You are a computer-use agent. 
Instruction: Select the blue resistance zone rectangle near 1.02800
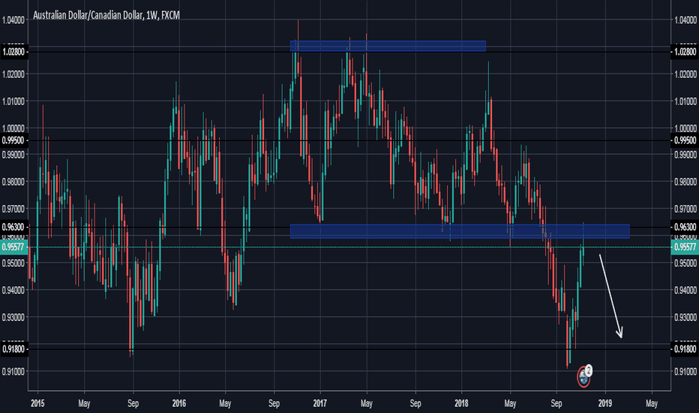point(388,46)
